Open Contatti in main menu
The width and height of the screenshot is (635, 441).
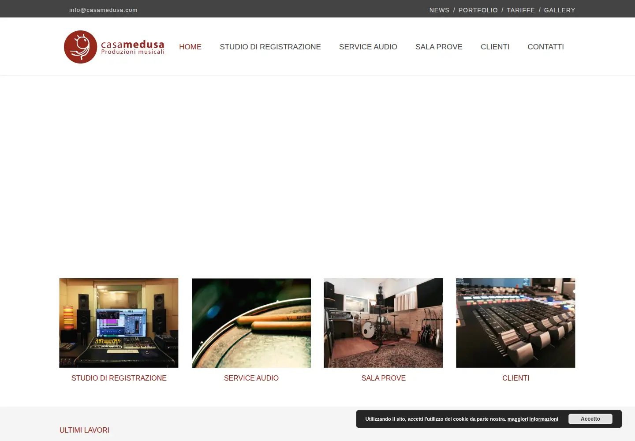coord(545,47)
